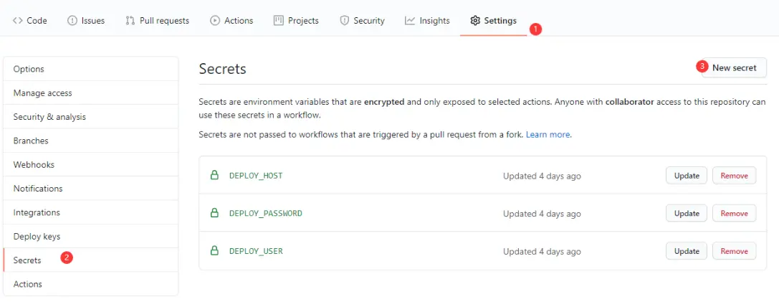
Task: Click the Insights graph icon
Action: coord(410,21)
